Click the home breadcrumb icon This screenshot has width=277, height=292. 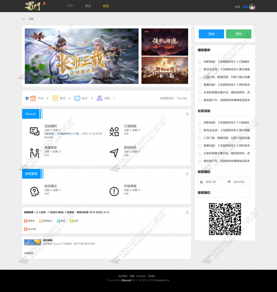[23, 19]
